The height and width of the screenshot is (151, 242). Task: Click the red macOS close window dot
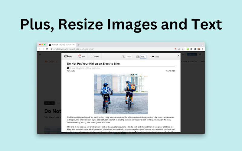tap(40, 44)
